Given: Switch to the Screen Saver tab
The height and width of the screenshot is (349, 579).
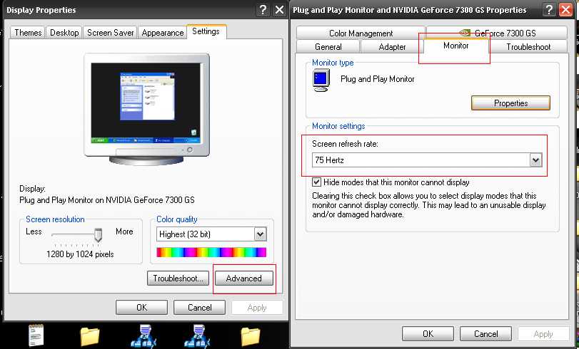Looking at the screenshot, I should point(110,33).
